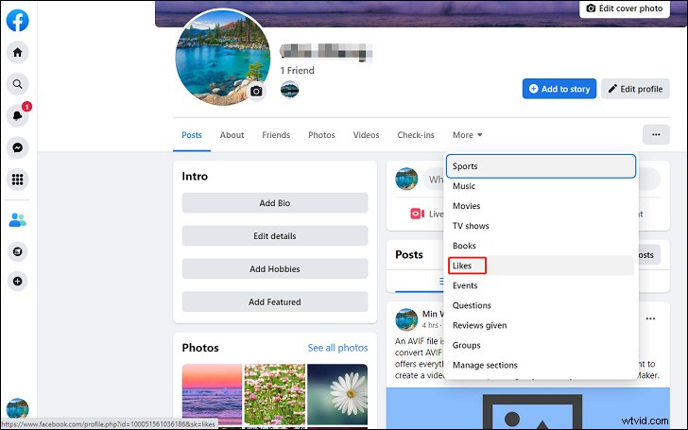Open the Friends icon in sidebar

(18, 219)
